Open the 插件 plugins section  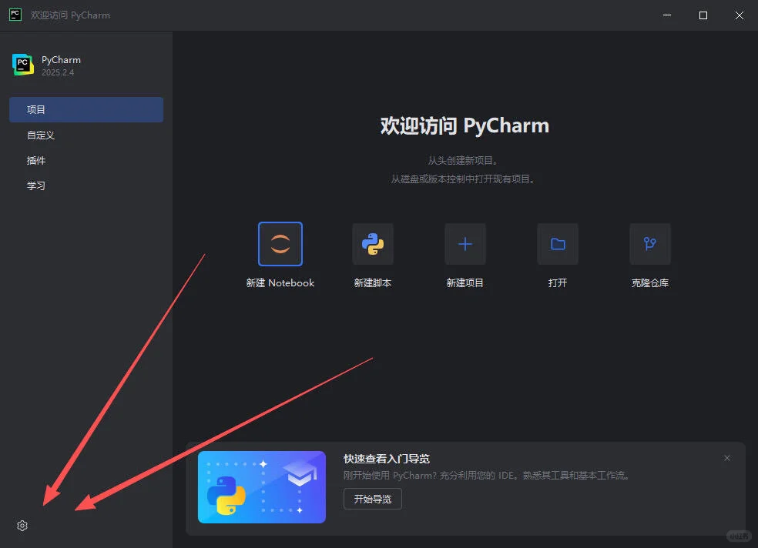(x=36, y=160)
